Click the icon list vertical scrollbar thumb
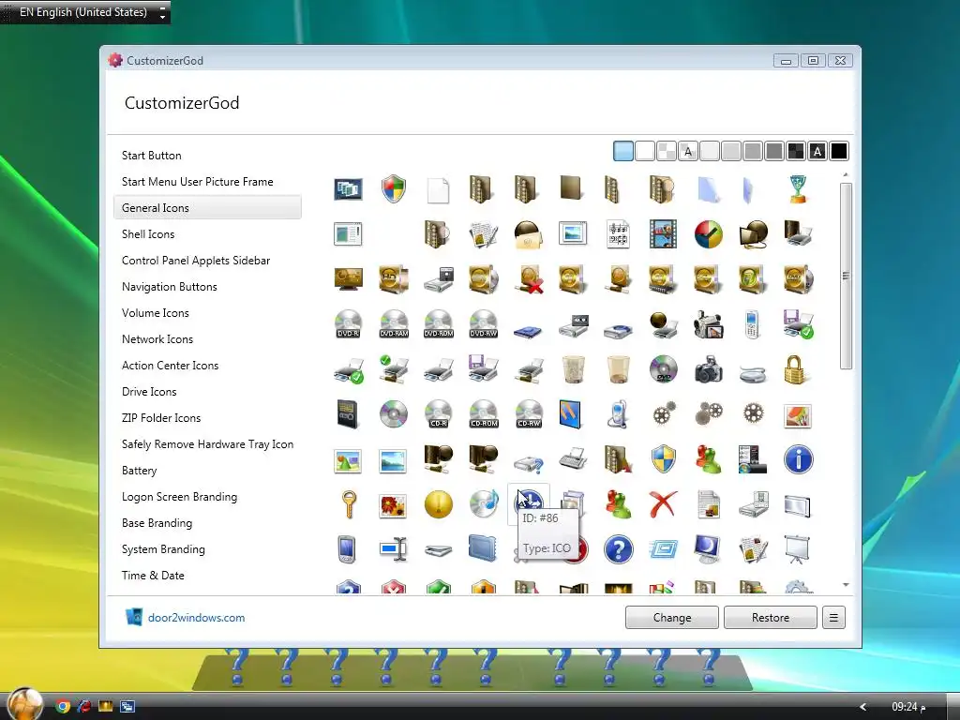This screenshot has width=960, height=720. click(846, 276)
